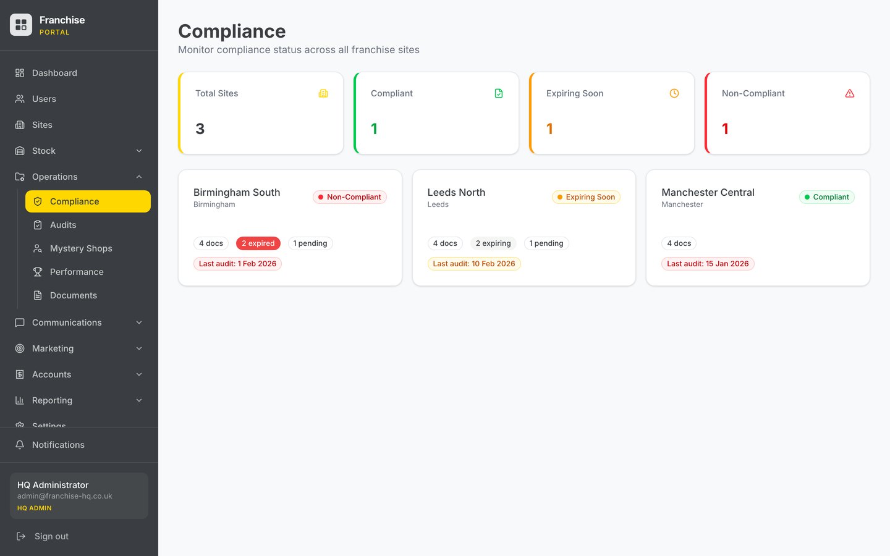Go to the Performance menu item
Image resolution: width=890 pixels, height=556 pixels.
pos(88,272)
